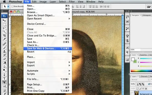Select the Slice tool
This screenshot has height=95, width=152.
coord(4,39)
